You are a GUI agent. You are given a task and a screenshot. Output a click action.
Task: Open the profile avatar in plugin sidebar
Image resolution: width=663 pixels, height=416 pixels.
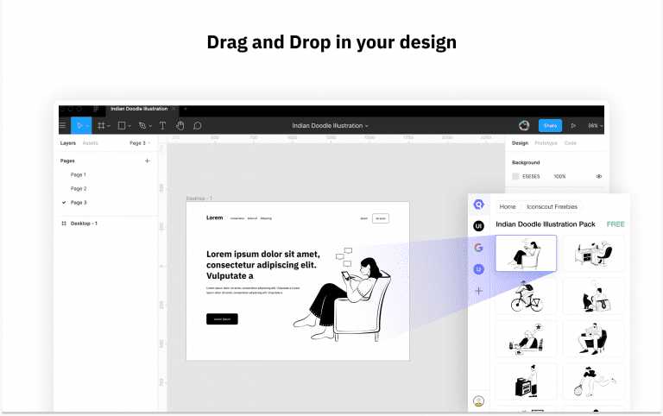pos(478,400)
